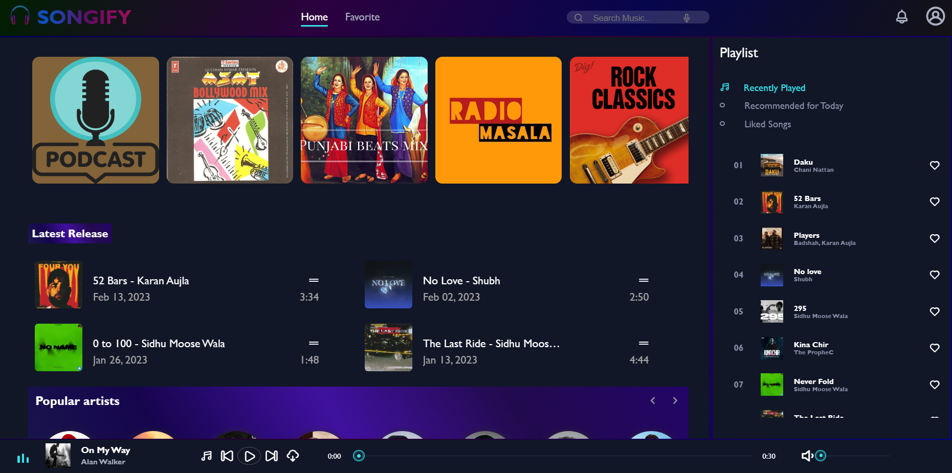Click the music note icon in player bar

coord(206,455)
